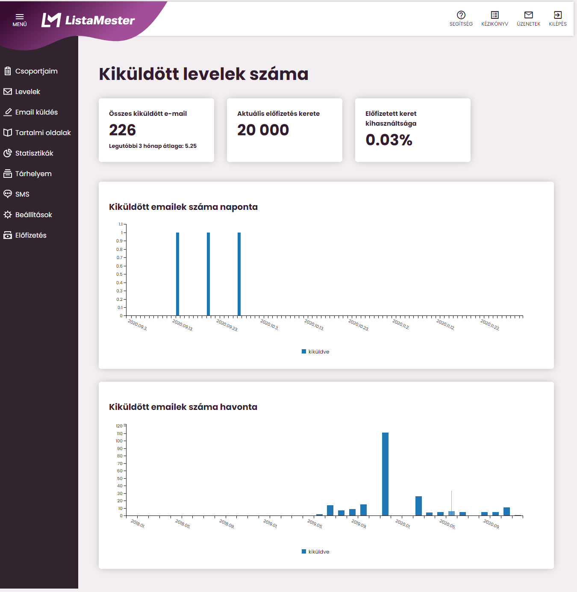The height and width of the screenshot is (592, 577).
Task: Open Beállítások menu entry
Action: coord(34,215)
